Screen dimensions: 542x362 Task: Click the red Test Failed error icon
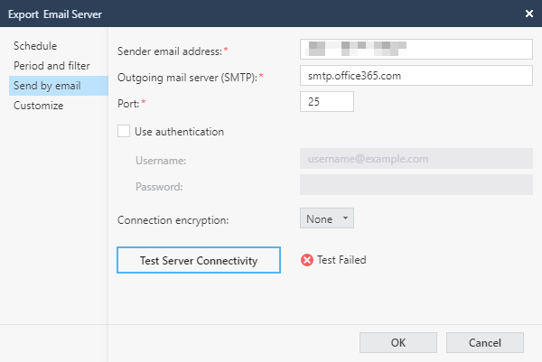click(307, 260)
